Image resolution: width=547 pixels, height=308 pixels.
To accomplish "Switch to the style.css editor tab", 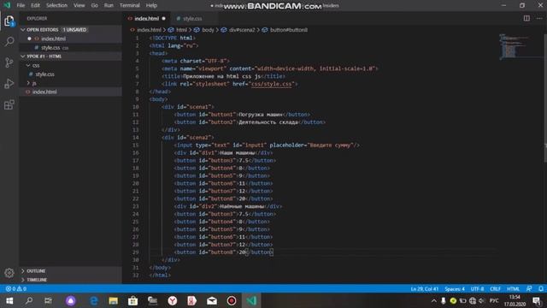I will click(x=192, y=19).
